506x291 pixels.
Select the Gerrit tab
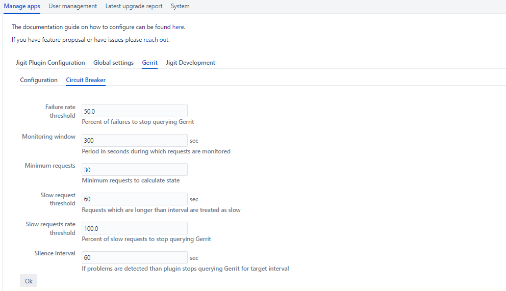pyautogui.click(x=149, y=63)
